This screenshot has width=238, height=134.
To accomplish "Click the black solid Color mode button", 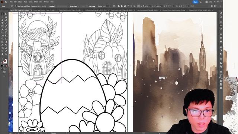I will 2,66.
